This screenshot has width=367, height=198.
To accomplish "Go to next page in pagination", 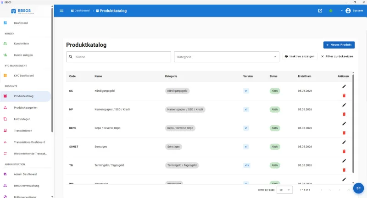I will pos(339,190).
